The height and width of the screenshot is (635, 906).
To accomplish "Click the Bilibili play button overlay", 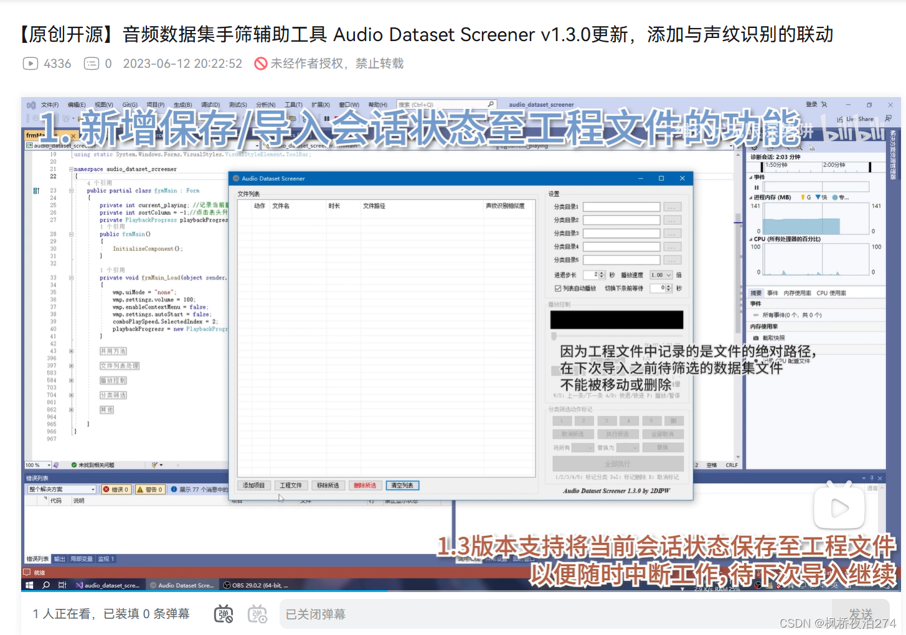I will click(x=839, y=508).
